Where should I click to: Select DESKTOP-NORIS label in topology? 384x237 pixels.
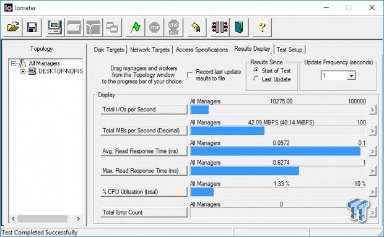pos(61,71)
